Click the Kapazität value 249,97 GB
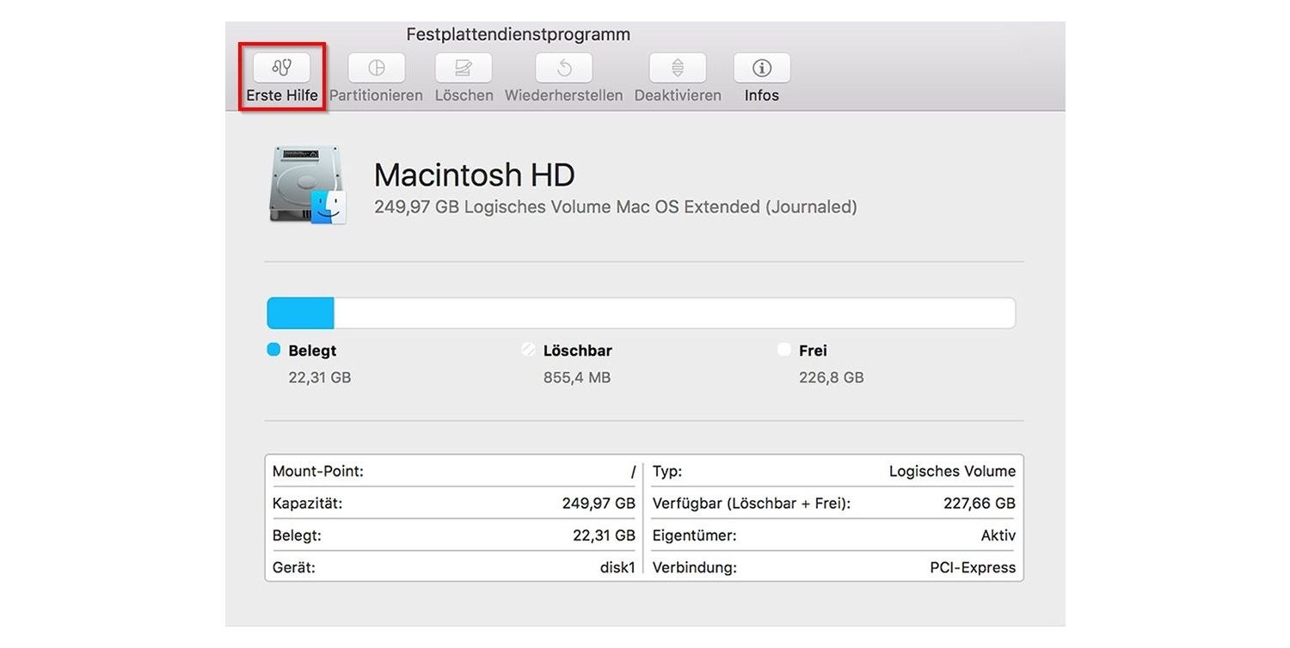The width and height of the screenshot is (1290, 648). click(599, 504)
